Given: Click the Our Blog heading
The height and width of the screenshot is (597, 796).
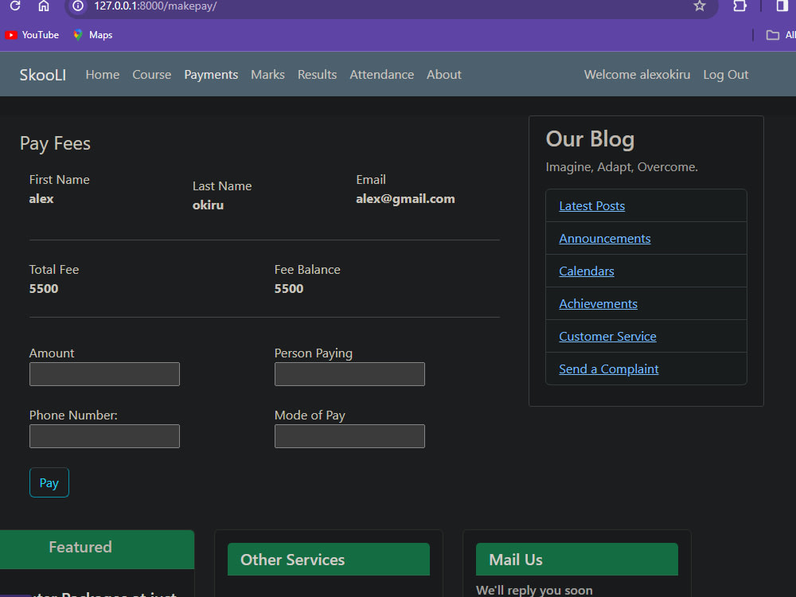Looking at the screenshot, I should click(590, 139).
